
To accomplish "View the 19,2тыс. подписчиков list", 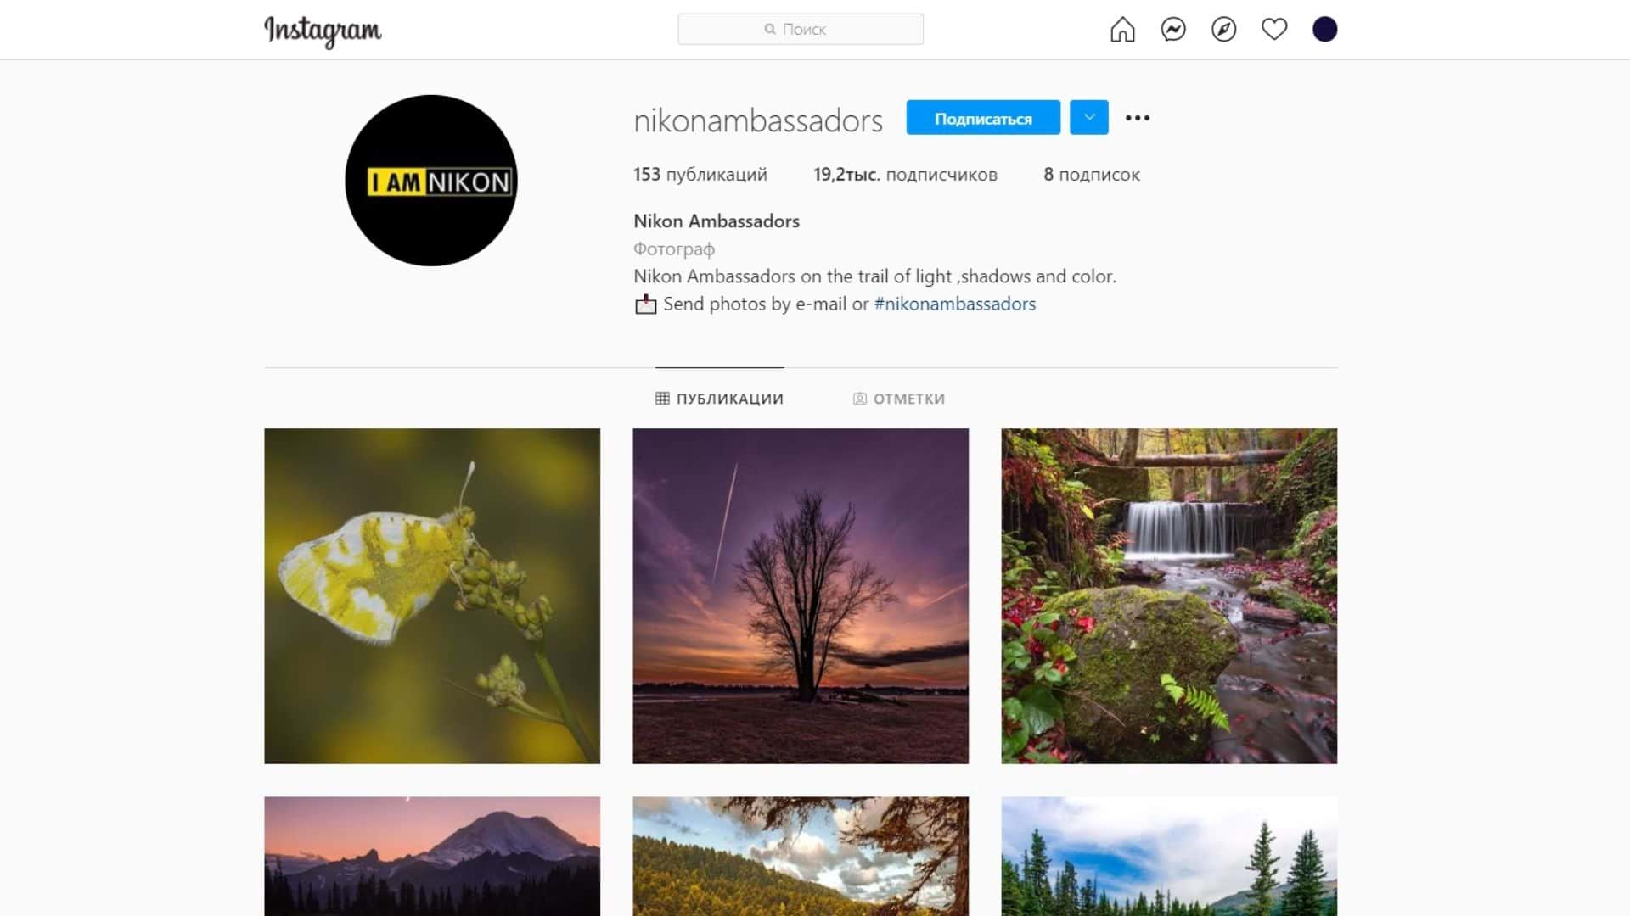I will pos(905,175).
